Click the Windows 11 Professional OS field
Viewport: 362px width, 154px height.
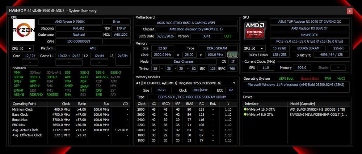coord(296,87)
